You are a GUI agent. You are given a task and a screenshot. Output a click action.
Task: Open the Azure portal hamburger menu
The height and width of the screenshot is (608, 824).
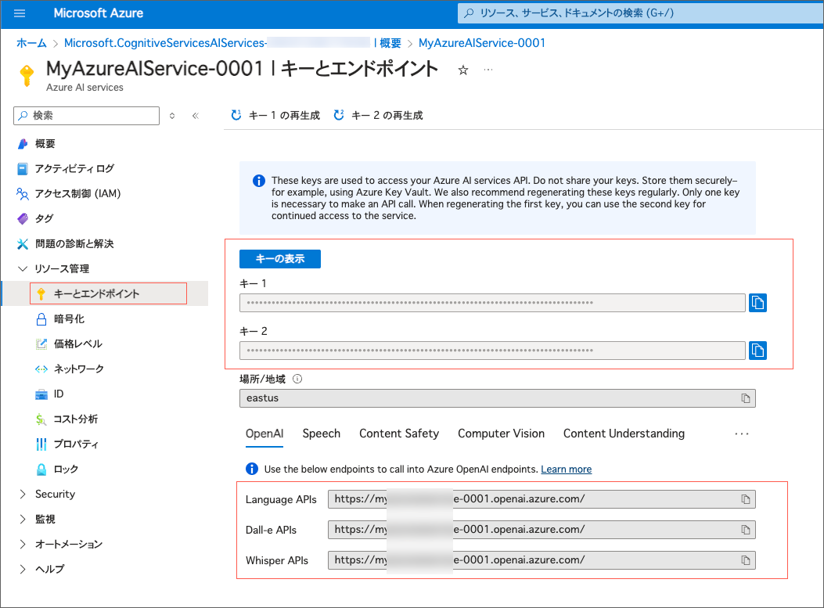point(20,13)
